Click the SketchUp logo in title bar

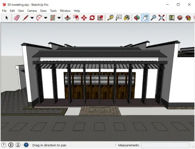coord(4,4)
